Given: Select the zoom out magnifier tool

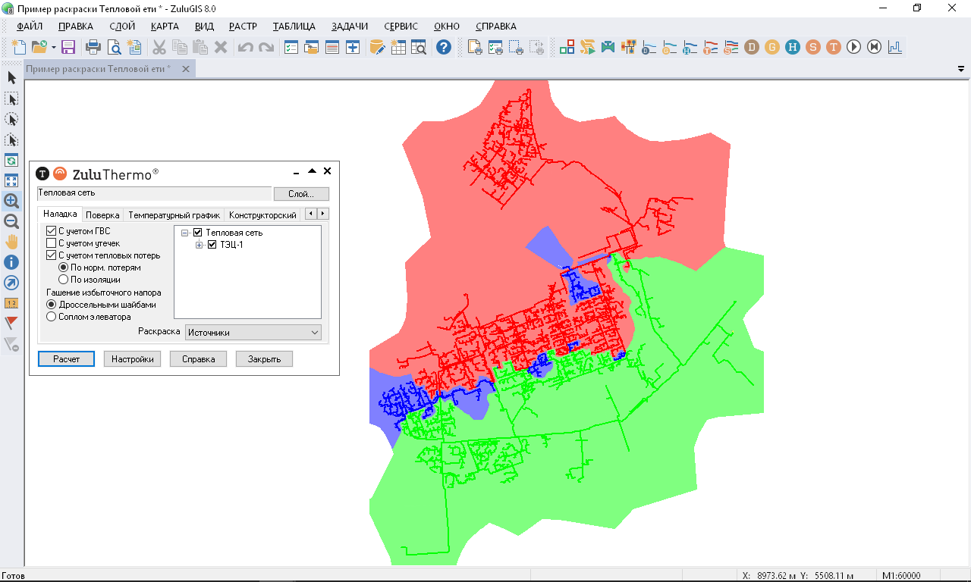Looking at the screenshot, I should point(11,221).
